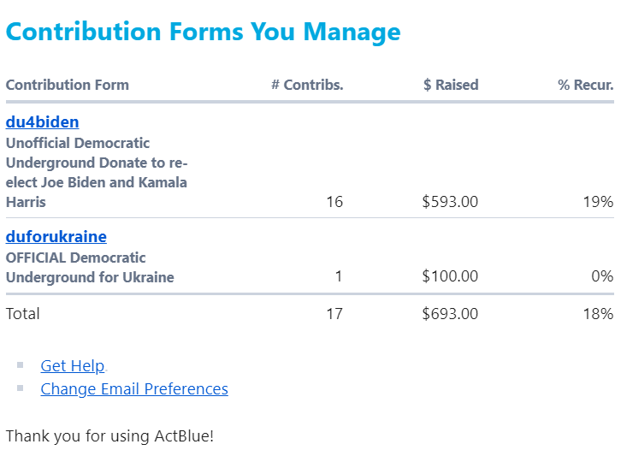Open the Change Email Preferences link
This screenshot has width=621, height=456.
(x=134, y=389)
